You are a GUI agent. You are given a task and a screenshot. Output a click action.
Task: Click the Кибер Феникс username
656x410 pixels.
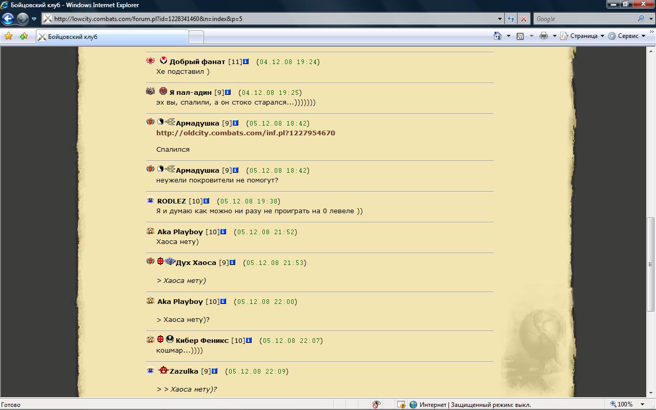(202, 340)
